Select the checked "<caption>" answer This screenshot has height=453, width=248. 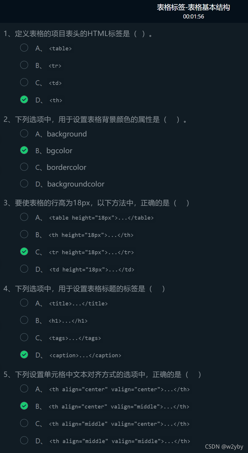[24, 354]
